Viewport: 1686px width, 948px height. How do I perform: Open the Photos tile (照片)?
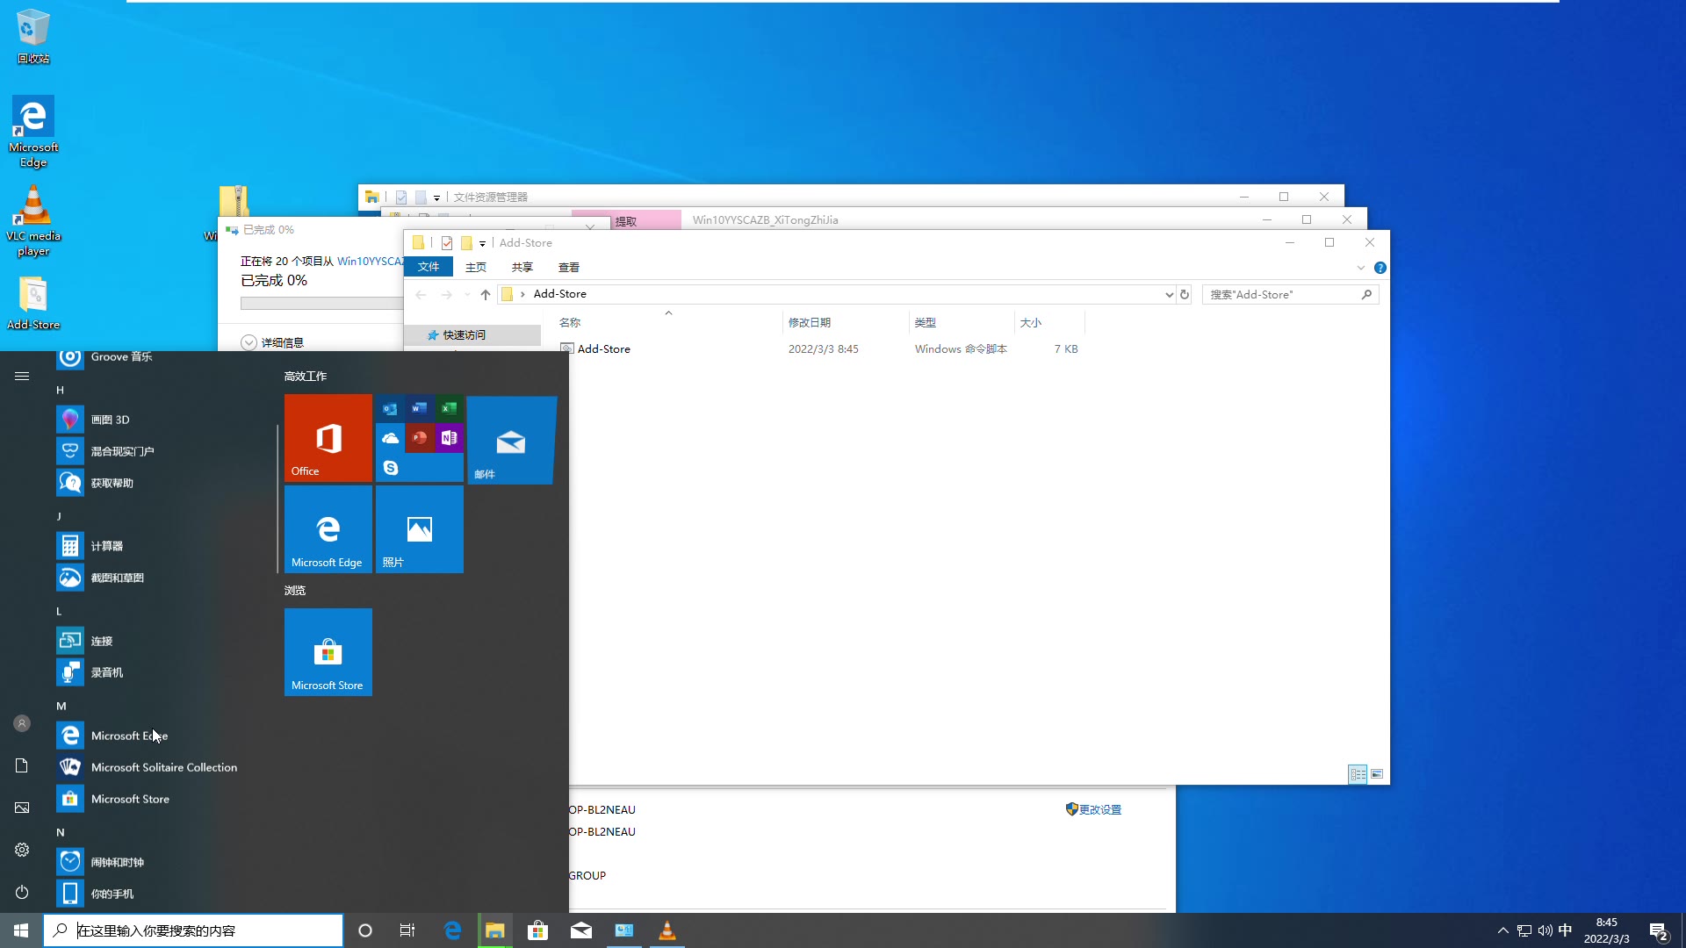420,529
